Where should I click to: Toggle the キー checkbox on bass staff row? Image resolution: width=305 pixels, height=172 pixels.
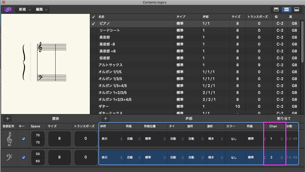tap(24, 157)
